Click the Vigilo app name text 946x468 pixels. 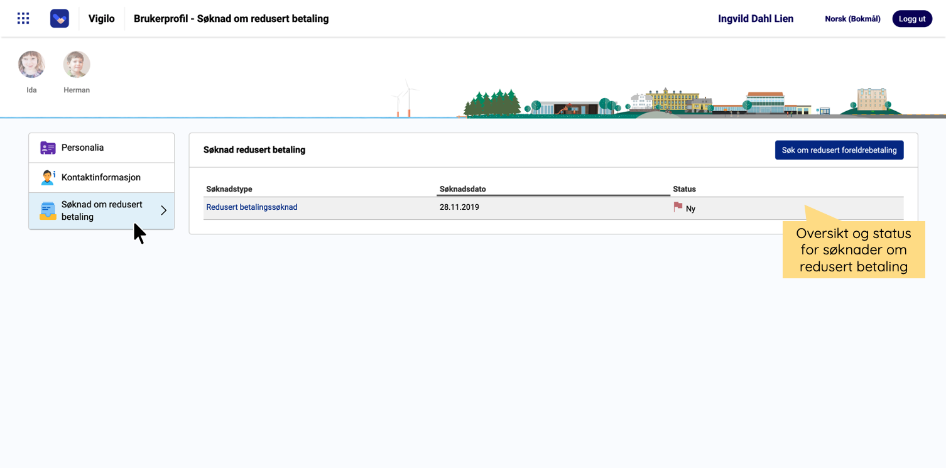click(101, 19)
